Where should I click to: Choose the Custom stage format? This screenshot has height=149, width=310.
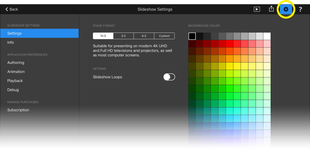164,36
